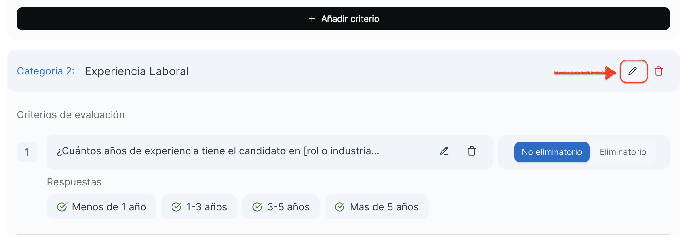Choose the 1-3 años answer text

pos(207,207)
